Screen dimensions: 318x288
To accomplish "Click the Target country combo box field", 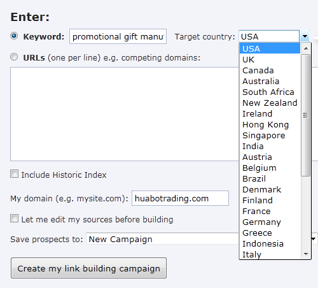I will 269,36.
